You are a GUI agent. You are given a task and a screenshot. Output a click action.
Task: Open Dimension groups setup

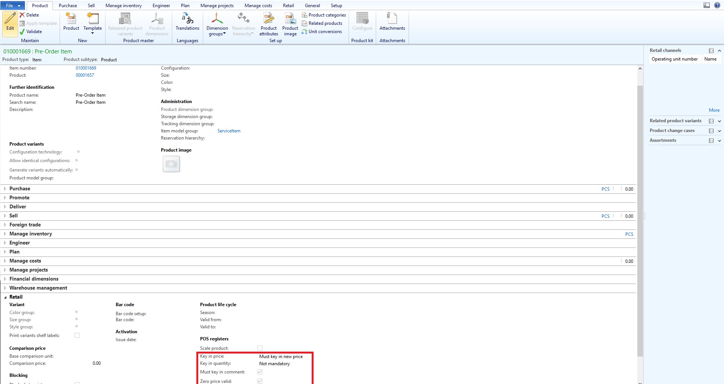click(x=217, y=24)
